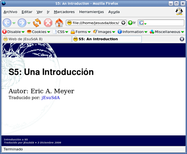Screen dimensions: 187x154
Task: Stop loading with the red X button
Action: (x=48, y=23)
